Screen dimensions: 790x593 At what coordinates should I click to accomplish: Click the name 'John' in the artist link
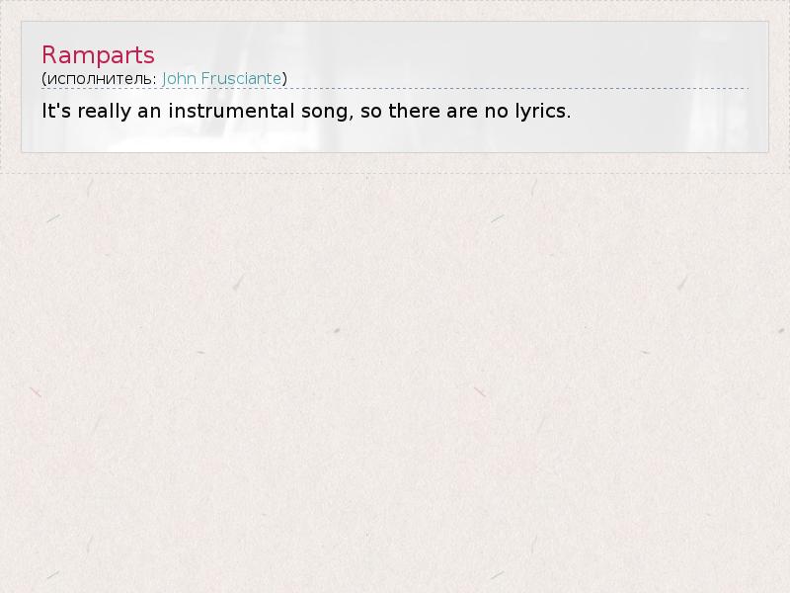point(178,78)
